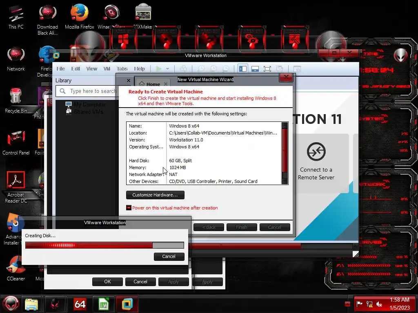The image size is (418, 313).
Task: Click the '1024 MB' Memory value
Action: [x=178, y=168]
